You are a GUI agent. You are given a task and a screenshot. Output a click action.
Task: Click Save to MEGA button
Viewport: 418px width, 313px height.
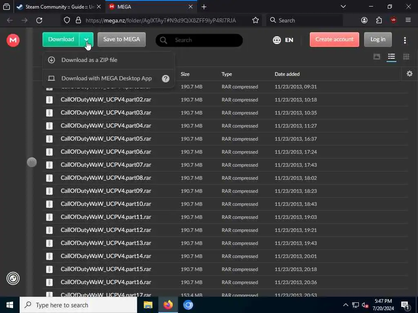pos(122,40)
